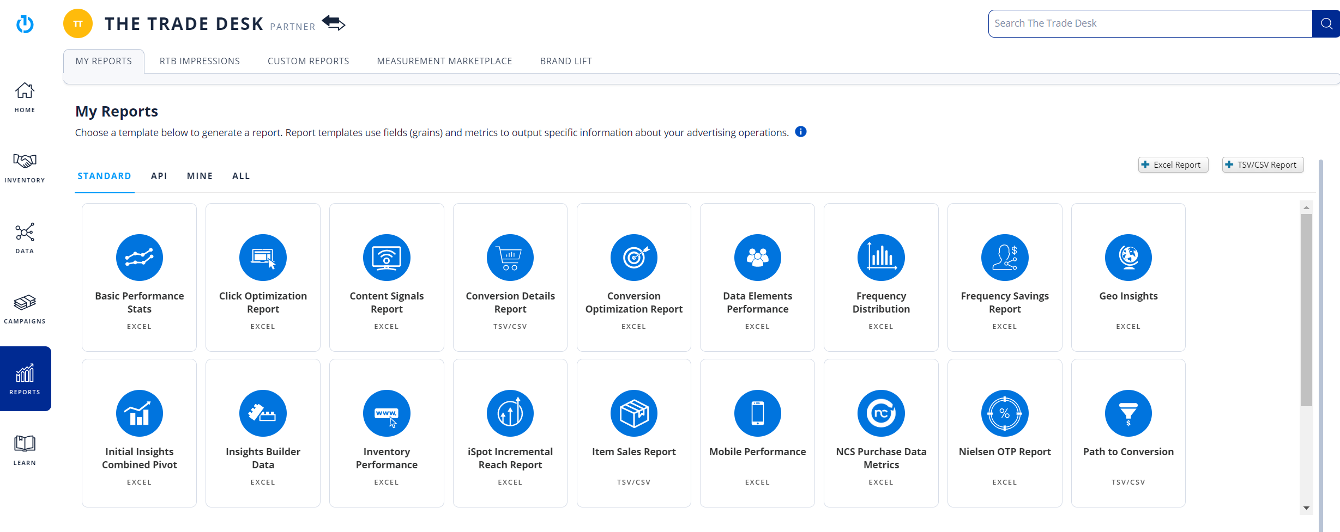Click the Path to Conversion title
Image resolution: width=1340 pixels, height=532 pixels.
pyautogui.click(x=1128, y=451)
